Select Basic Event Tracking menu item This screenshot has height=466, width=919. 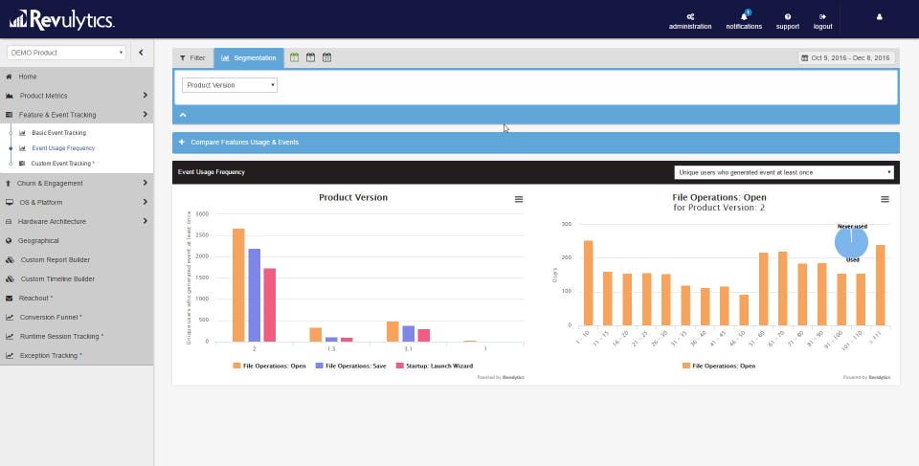pos(58,133)
